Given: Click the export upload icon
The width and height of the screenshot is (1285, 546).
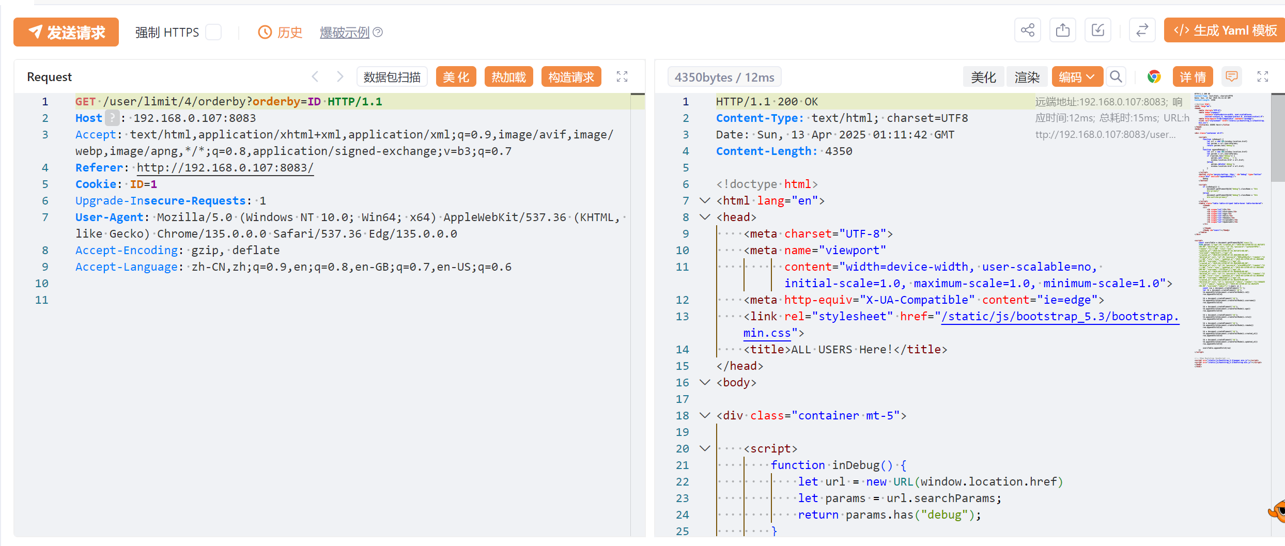Looking at the screenshot, I should click(1062, 30).
